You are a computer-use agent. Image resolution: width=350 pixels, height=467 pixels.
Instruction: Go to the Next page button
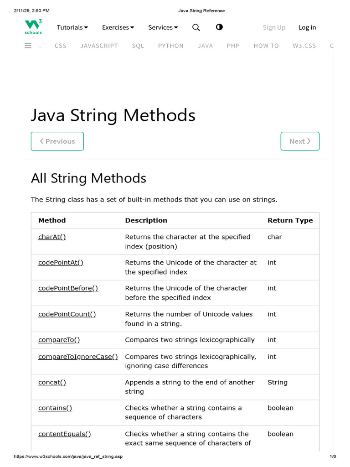tap(300, 141)
